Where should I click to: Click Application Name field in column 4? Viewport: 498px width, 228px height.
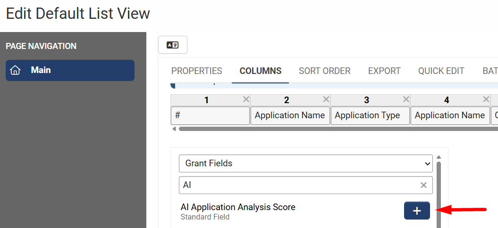[x=450, y=115]
